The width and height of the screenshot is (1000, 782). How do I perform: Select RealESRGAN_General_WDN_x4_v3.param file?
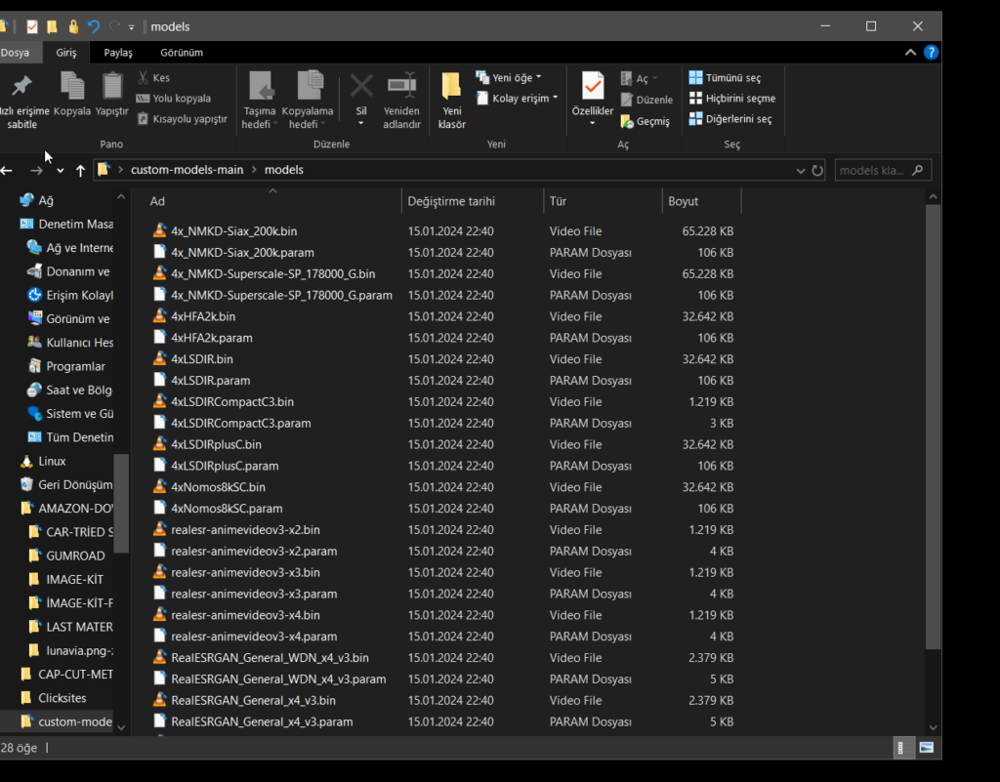click(278, 679)
